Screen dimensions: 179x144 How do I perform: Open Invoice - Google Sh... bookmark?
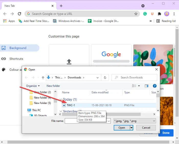tap(103, 21)
